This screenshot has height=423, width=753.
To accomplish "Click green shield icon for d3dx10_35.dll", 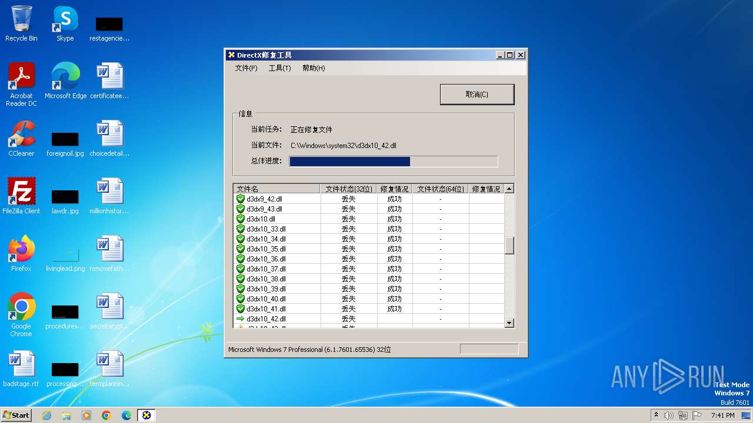I will click(241, 249).
